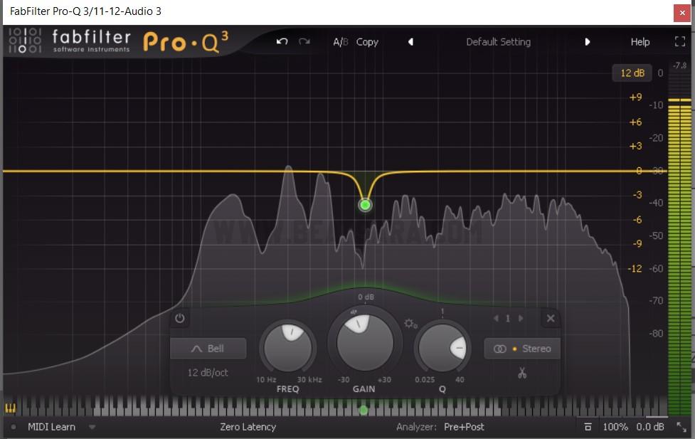The height and width of the screenshot is (439, 695).
Task: Open the Help menu
Action: tap(640, 42)
